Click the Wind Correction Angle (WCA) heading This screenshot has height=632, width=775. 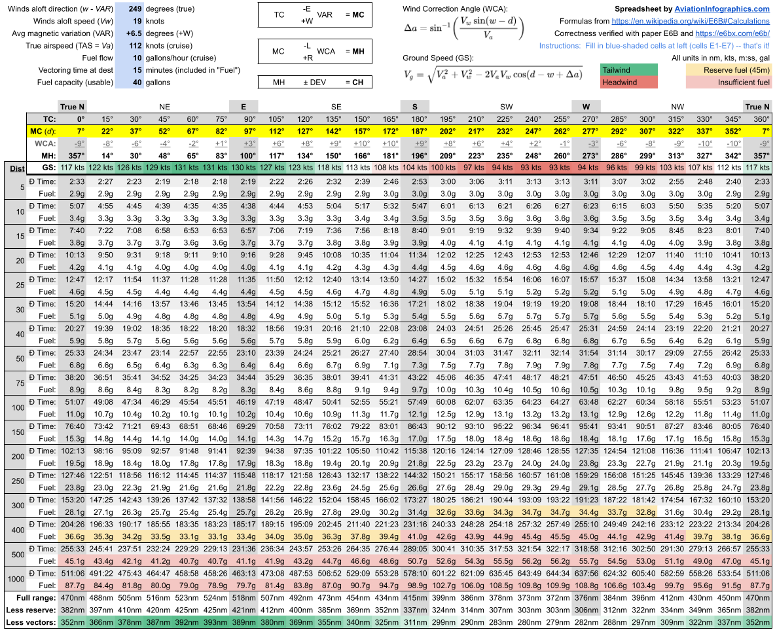click(455, 9)
